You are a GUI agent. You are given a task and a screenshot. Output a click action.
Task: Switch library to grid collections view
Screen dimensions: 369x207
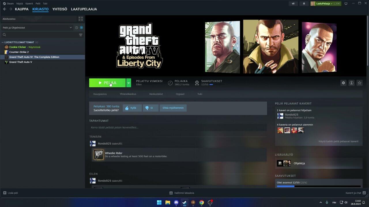pos(81,19)
